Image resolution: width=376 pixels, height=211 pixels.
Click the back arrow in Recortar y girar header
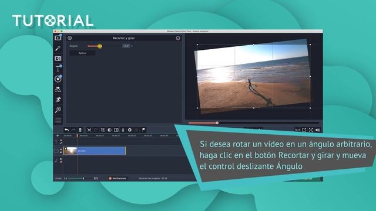(69, 38)
